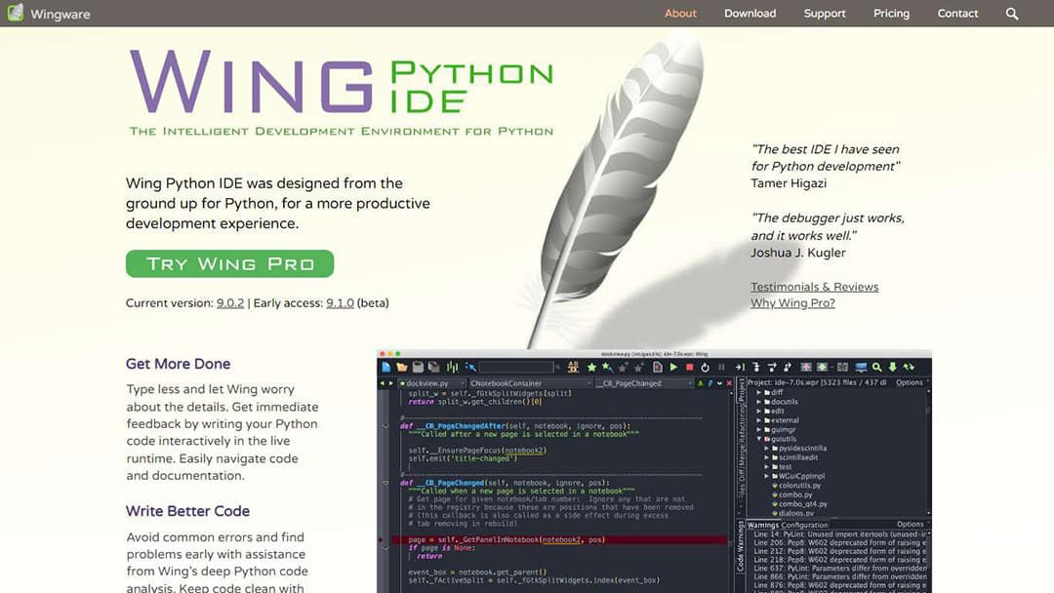Click the 'Get More Done' heading
The height and width of the screenshot is (593, 1054).
click(x=179, y=364)
